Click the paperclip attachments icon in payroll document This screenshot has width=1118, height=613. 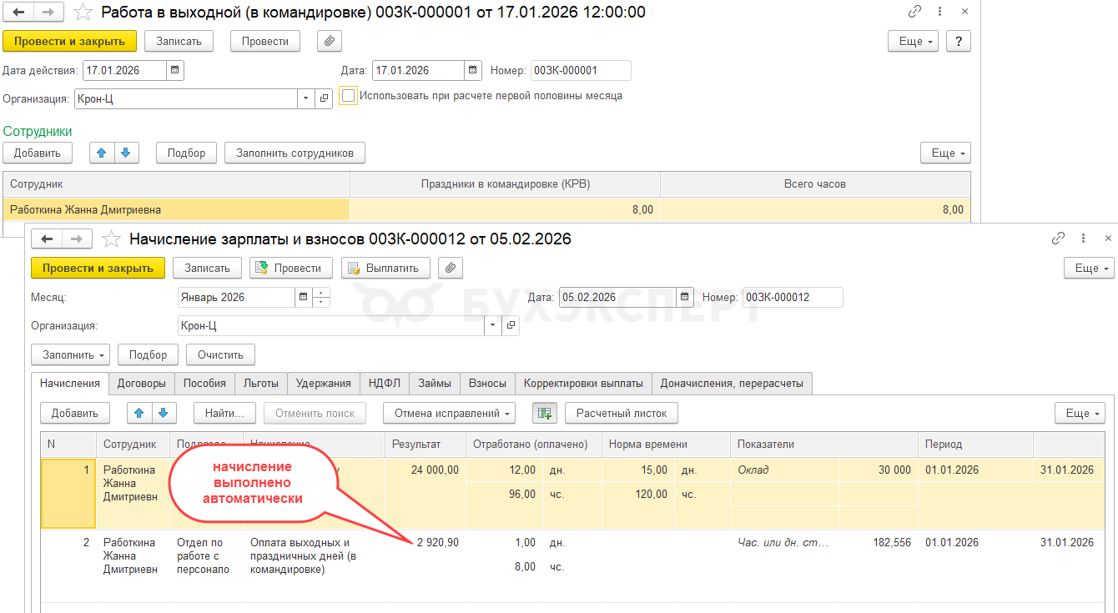451,268
